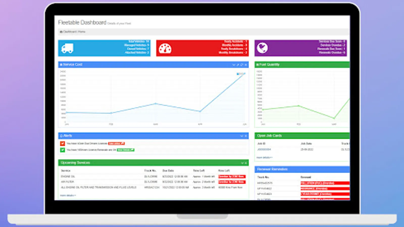Click the Dashboard Home breadcrumb text
This screenshot has width=404, height=227.
click(x=74, y=32)
